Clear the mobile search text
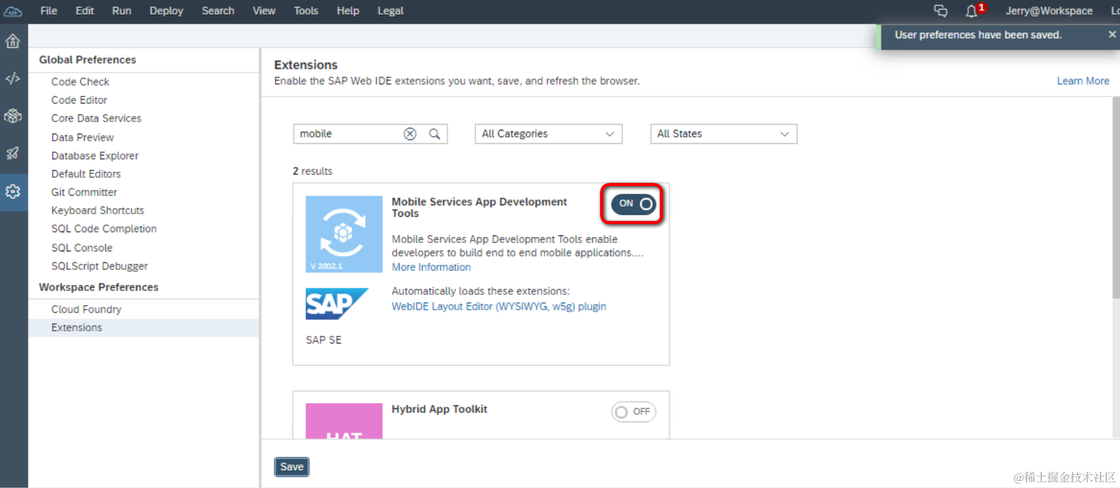Viewport: 1120px width, 488px height. click(x=410, y=134)
